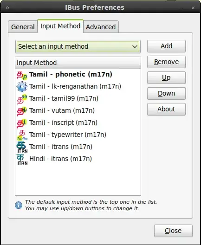Click the Tamil inscript icon
The width and height of the screenshot is (201, 245).
(x=22, y=123)
